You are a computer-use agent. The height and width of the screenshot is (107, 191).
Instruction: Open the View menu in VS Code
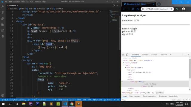pyautogui.click(x=23, y=2)
